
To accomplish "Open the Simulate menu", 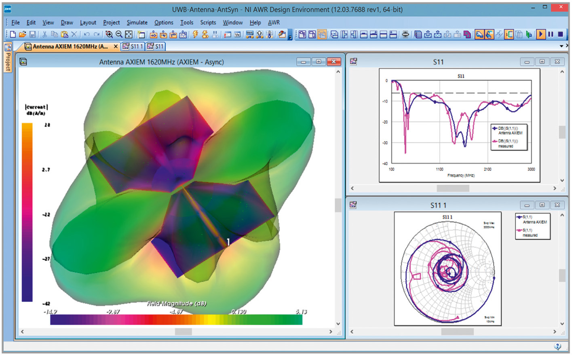I will 137,23.
